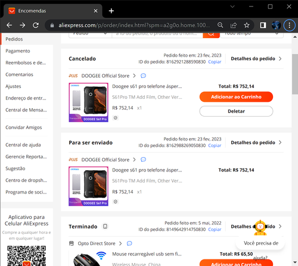The image size is (298, 266).
Task: Open Gerencie Reporta... sidebar item
Action: 26,157
